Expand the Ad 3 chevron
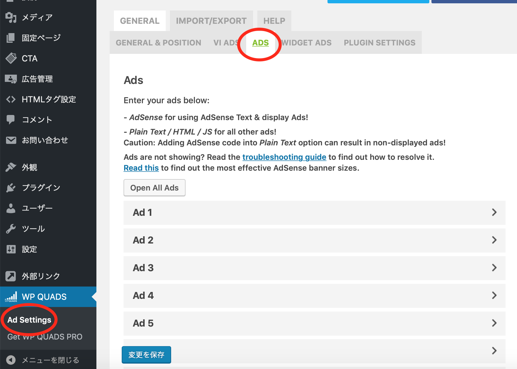 tap(494, 268)
